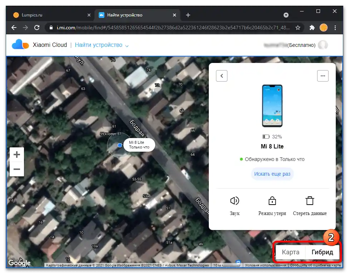Click the Mi 8 Lite map label bubble
The height and width of the screenshot is (274, 349).
[x=139, y=145]
